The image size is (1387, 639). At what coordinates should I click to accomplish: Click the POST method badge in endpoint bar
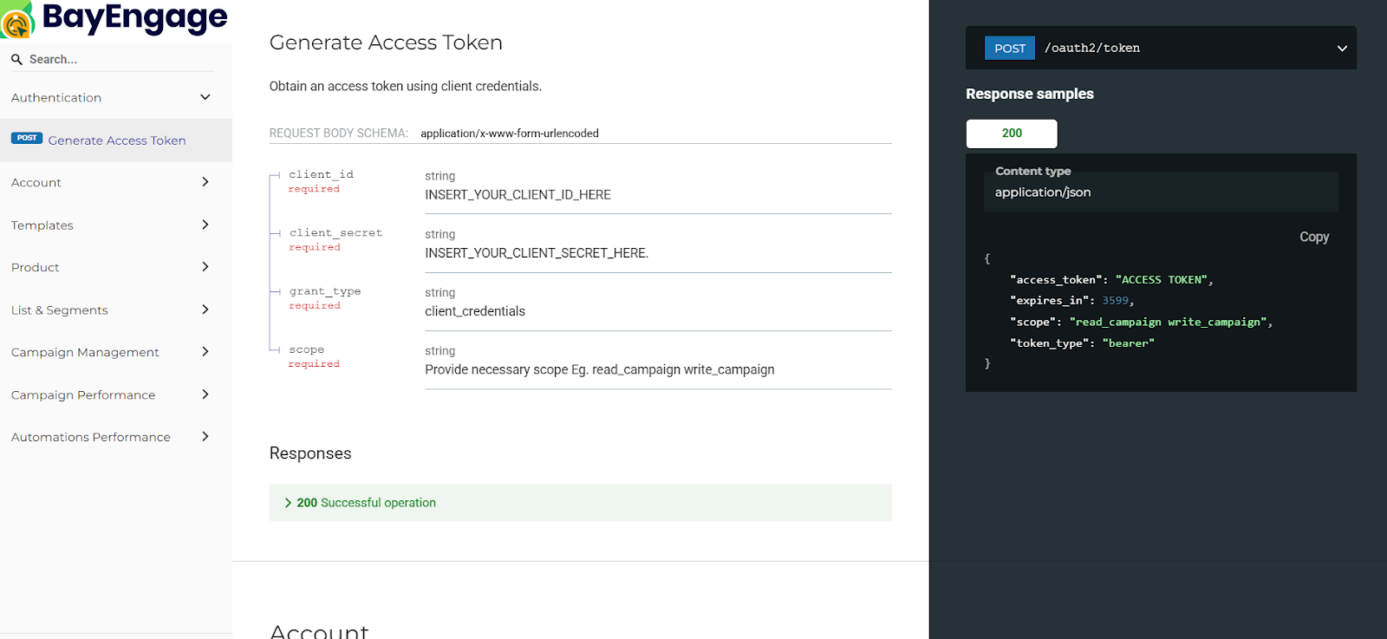[1010, 49]
